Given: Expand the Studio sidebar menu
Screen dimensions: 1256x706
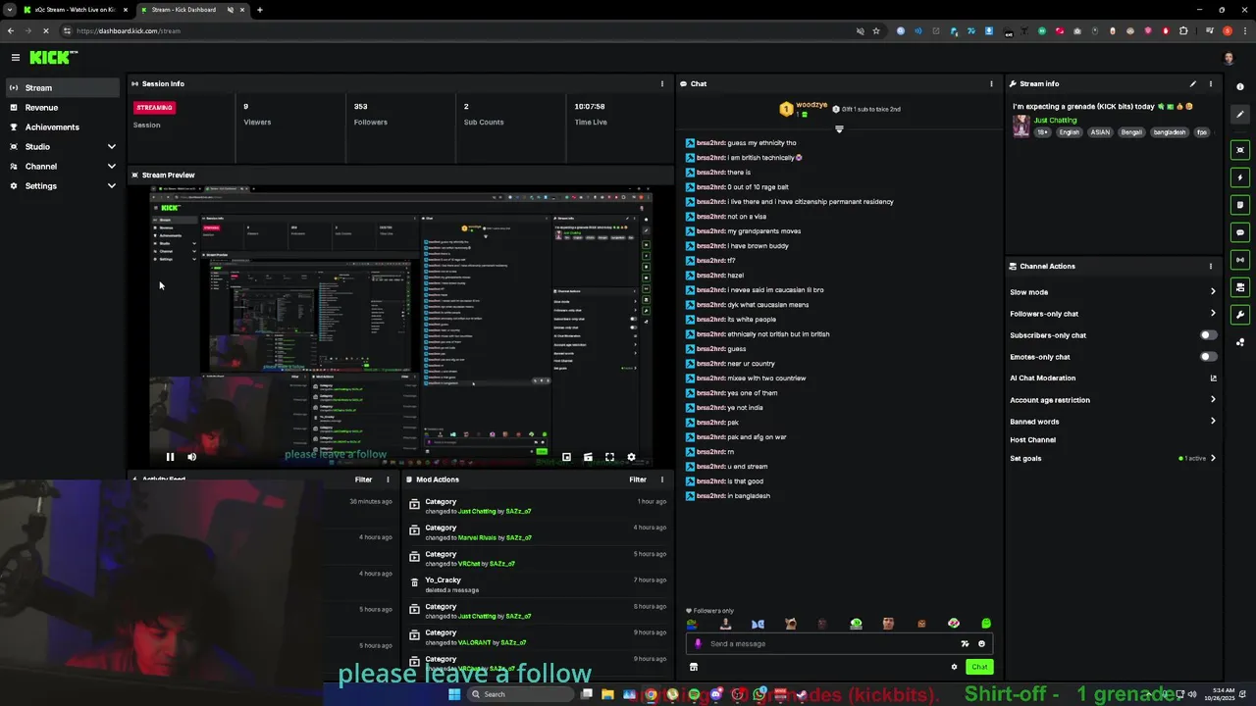Looking at the screenshot, I should [x=63, y=147].
